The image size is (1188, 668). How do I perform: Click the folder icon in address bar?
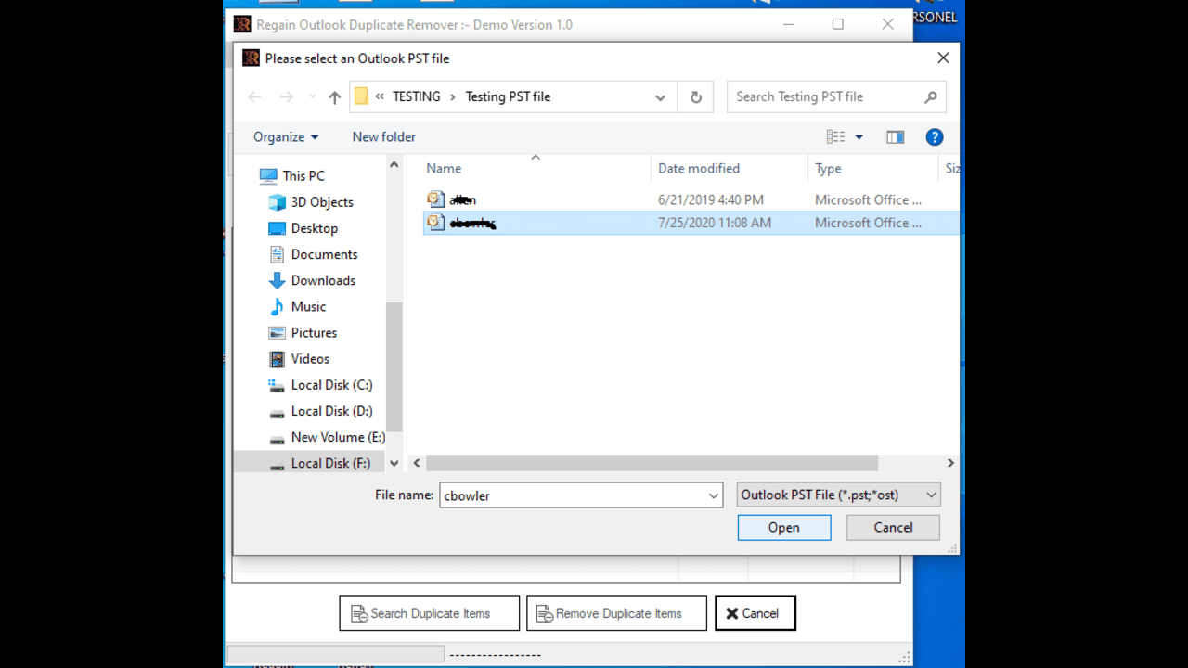[362, 96]
